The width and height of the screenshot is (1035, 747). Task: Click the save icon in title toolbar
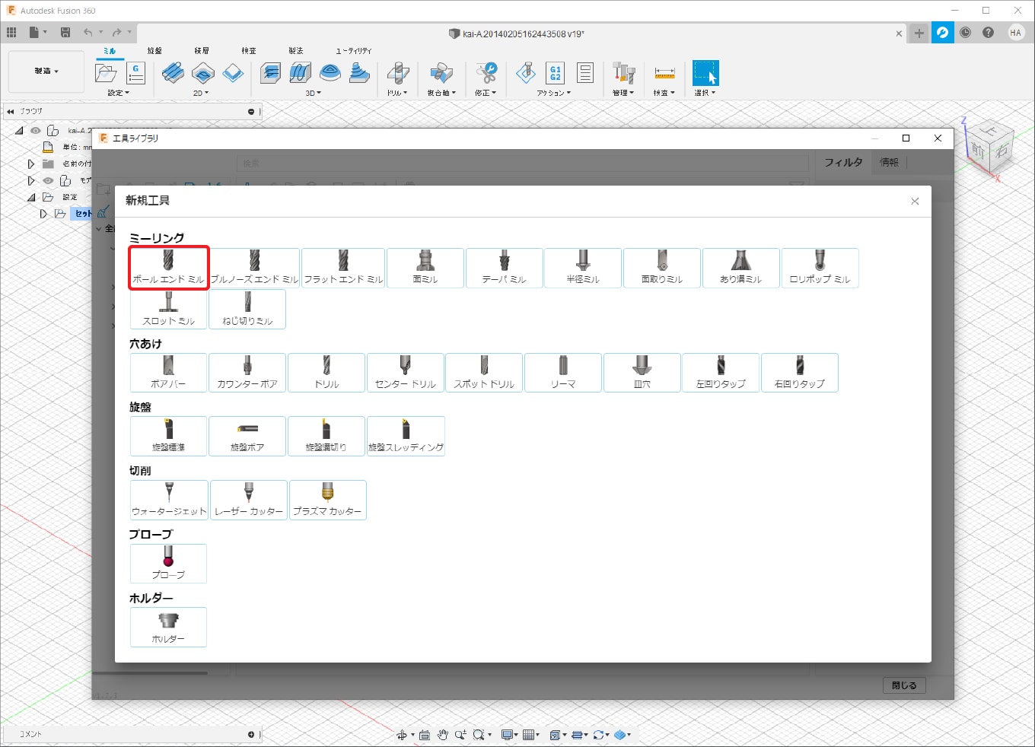[x=65, y=33]
